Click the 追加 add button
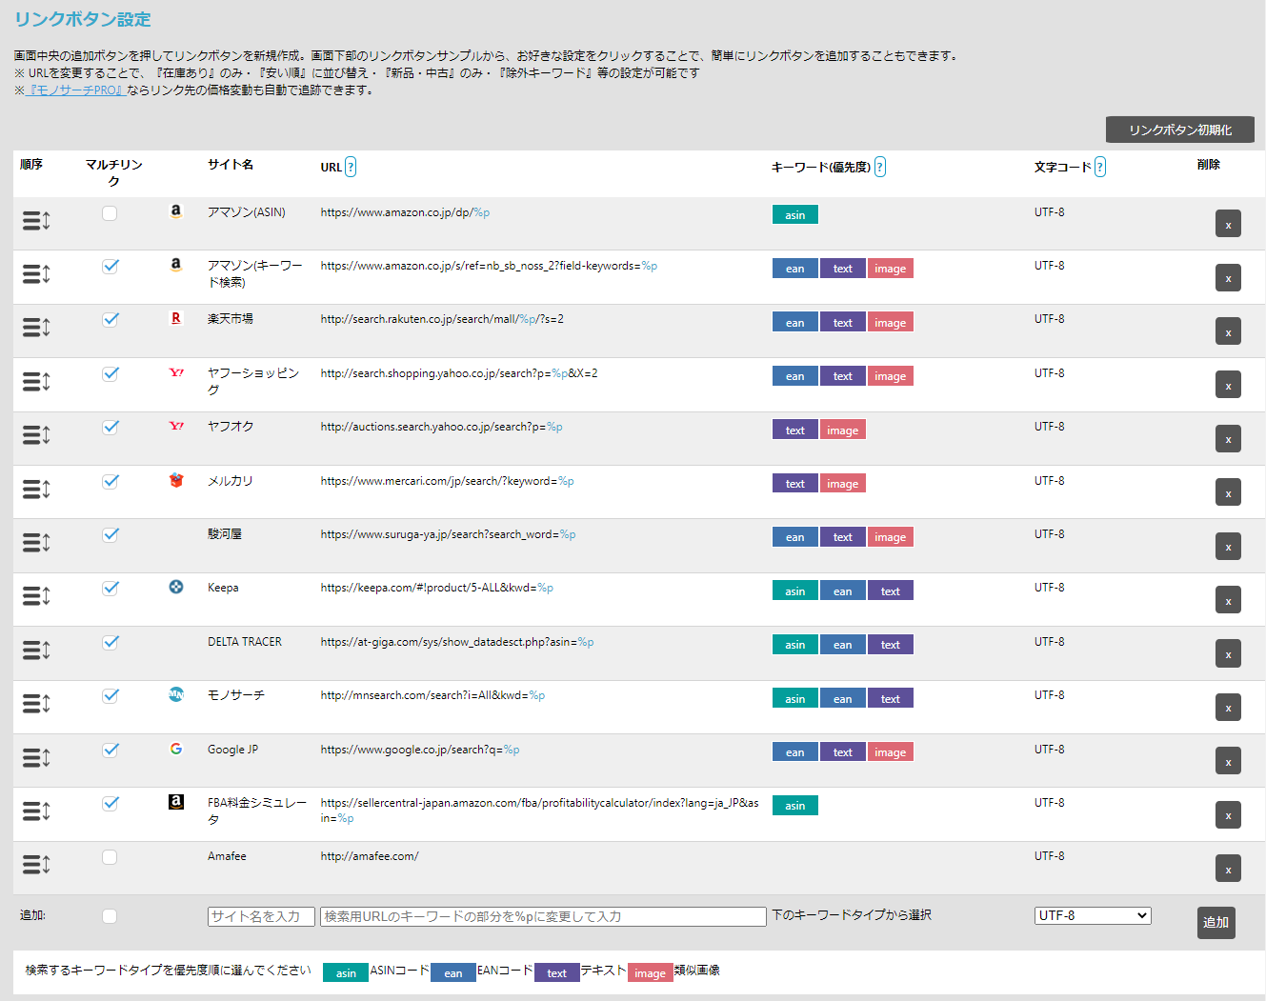Viewport: 1266px width, 1001px height. pos(1216,922)
